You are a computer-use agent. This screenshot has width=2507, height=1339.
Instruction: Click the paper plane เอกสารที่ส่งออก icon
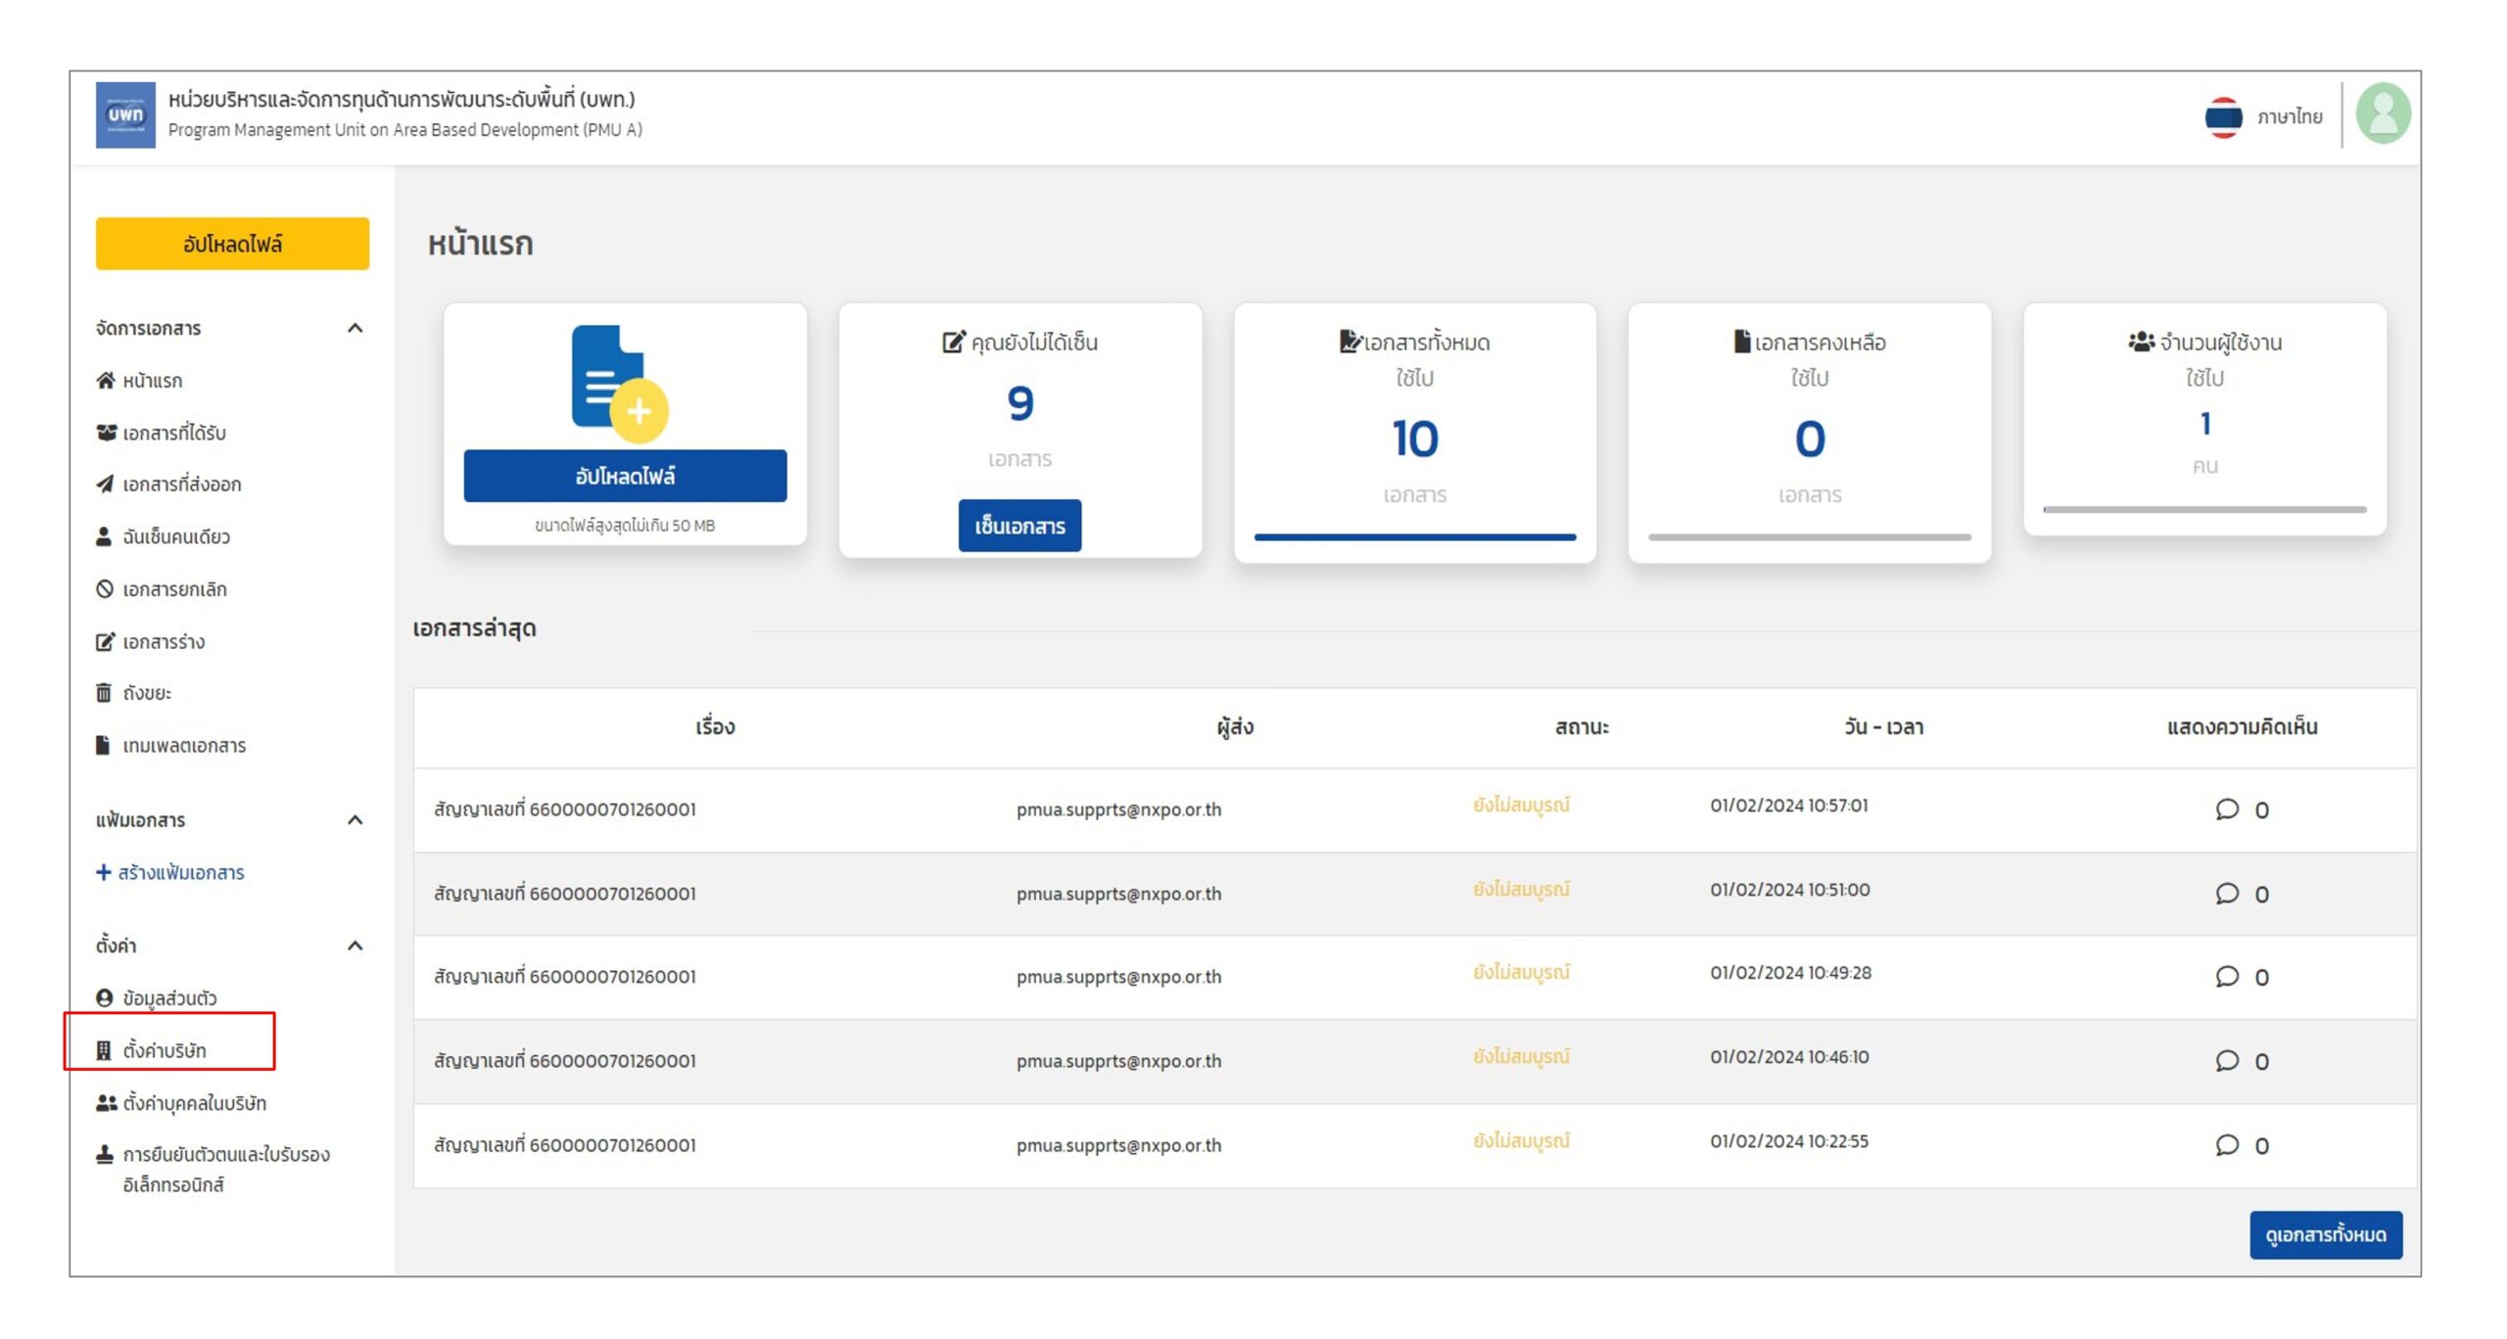click(x=105, y=484)
